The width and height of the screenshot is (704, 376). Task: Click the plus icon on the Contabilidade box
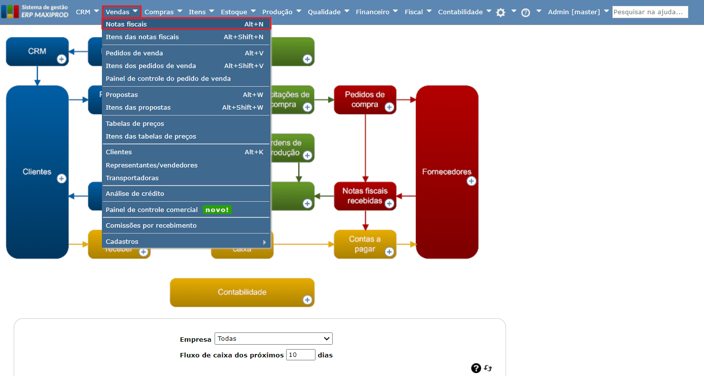click(x=308, y=301)
